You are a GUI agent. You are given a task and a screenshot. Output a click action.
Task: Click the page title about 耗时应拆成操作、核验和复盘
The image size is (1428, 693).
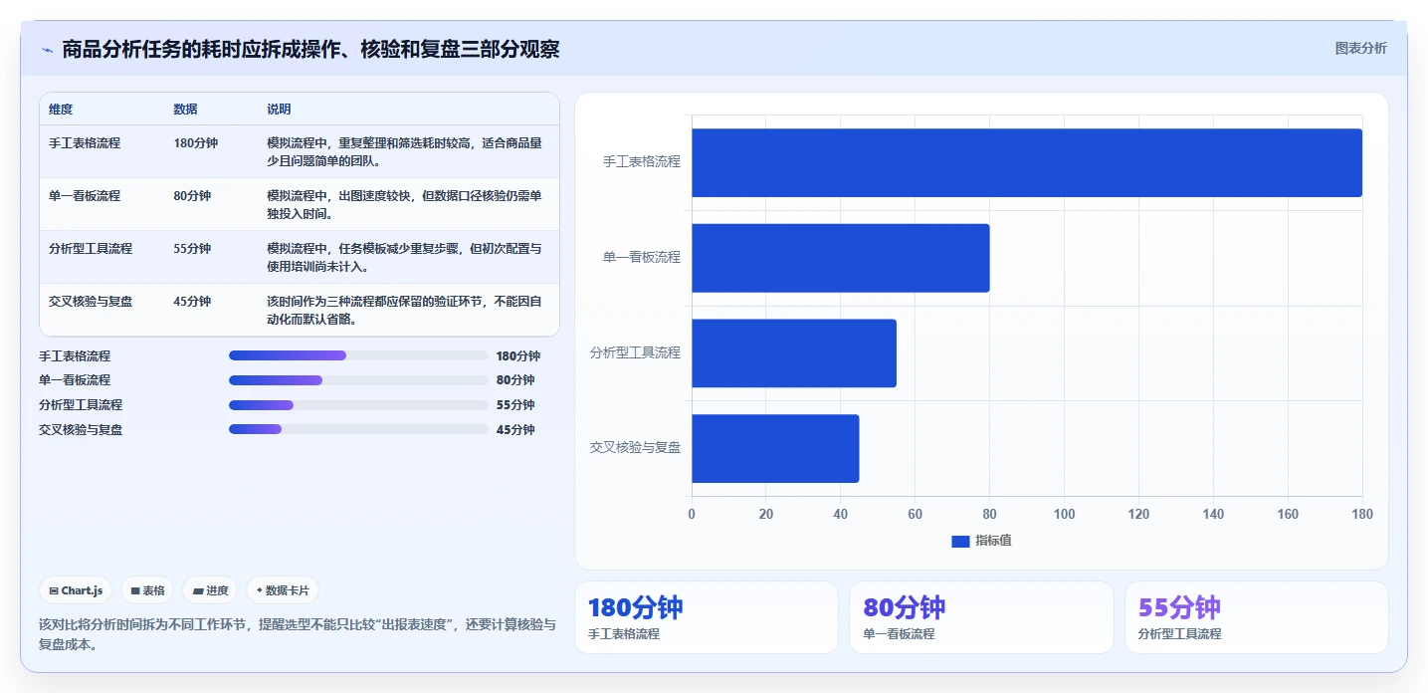tap(310, 49)
